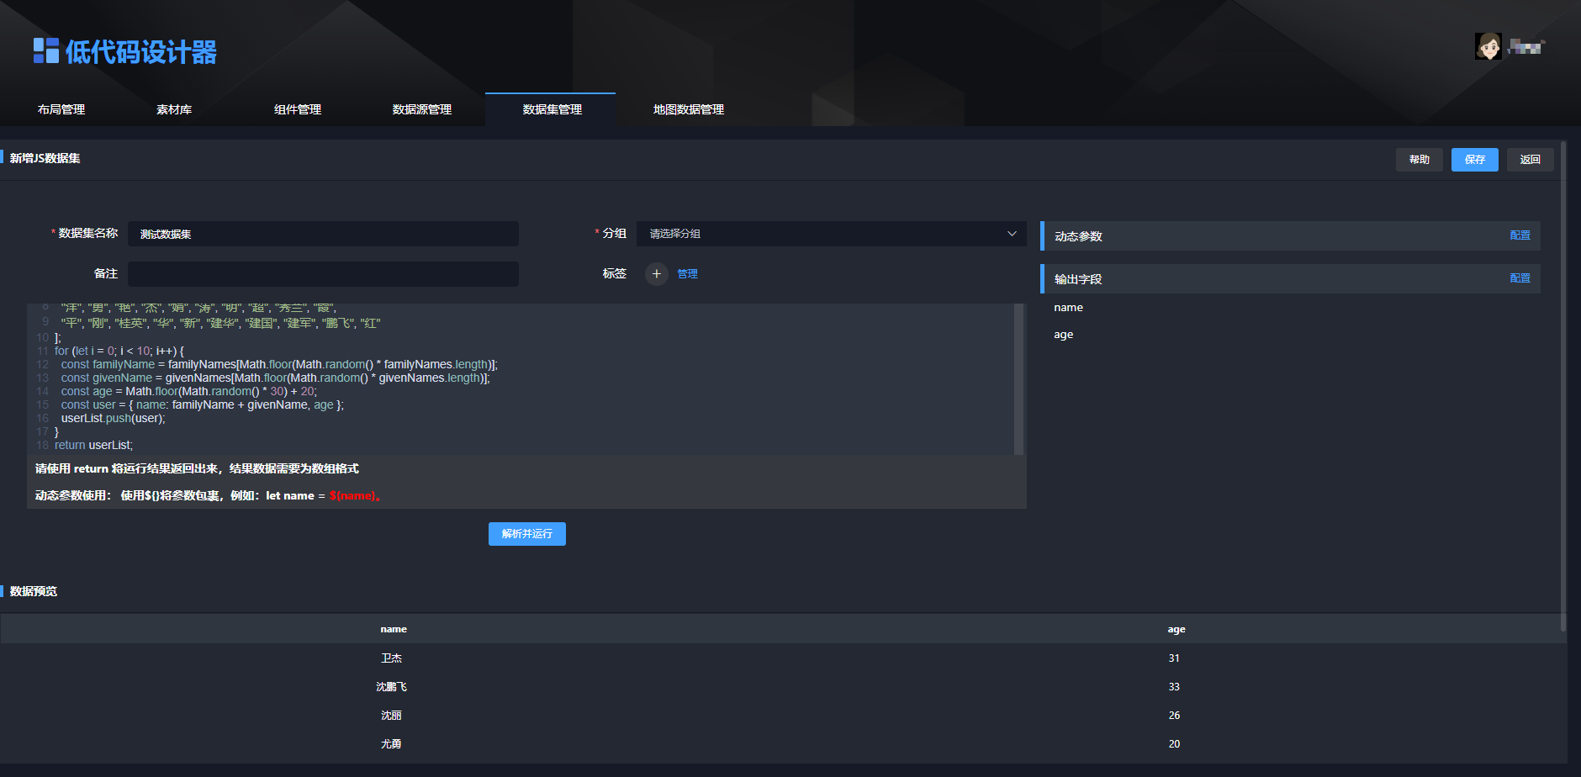Click the age column header in preview
Image resolution: width=1581 pixels, height=777 pixels.
[x=1176, y=629]
